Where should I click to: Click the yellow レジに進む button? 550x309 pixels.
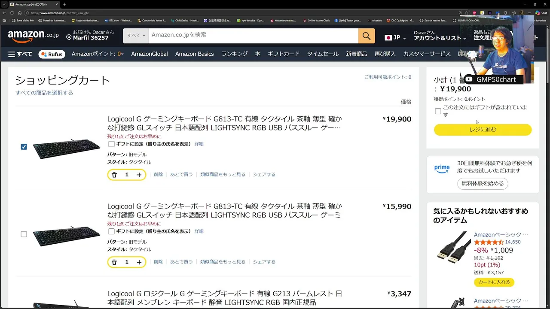pos(483,130)
